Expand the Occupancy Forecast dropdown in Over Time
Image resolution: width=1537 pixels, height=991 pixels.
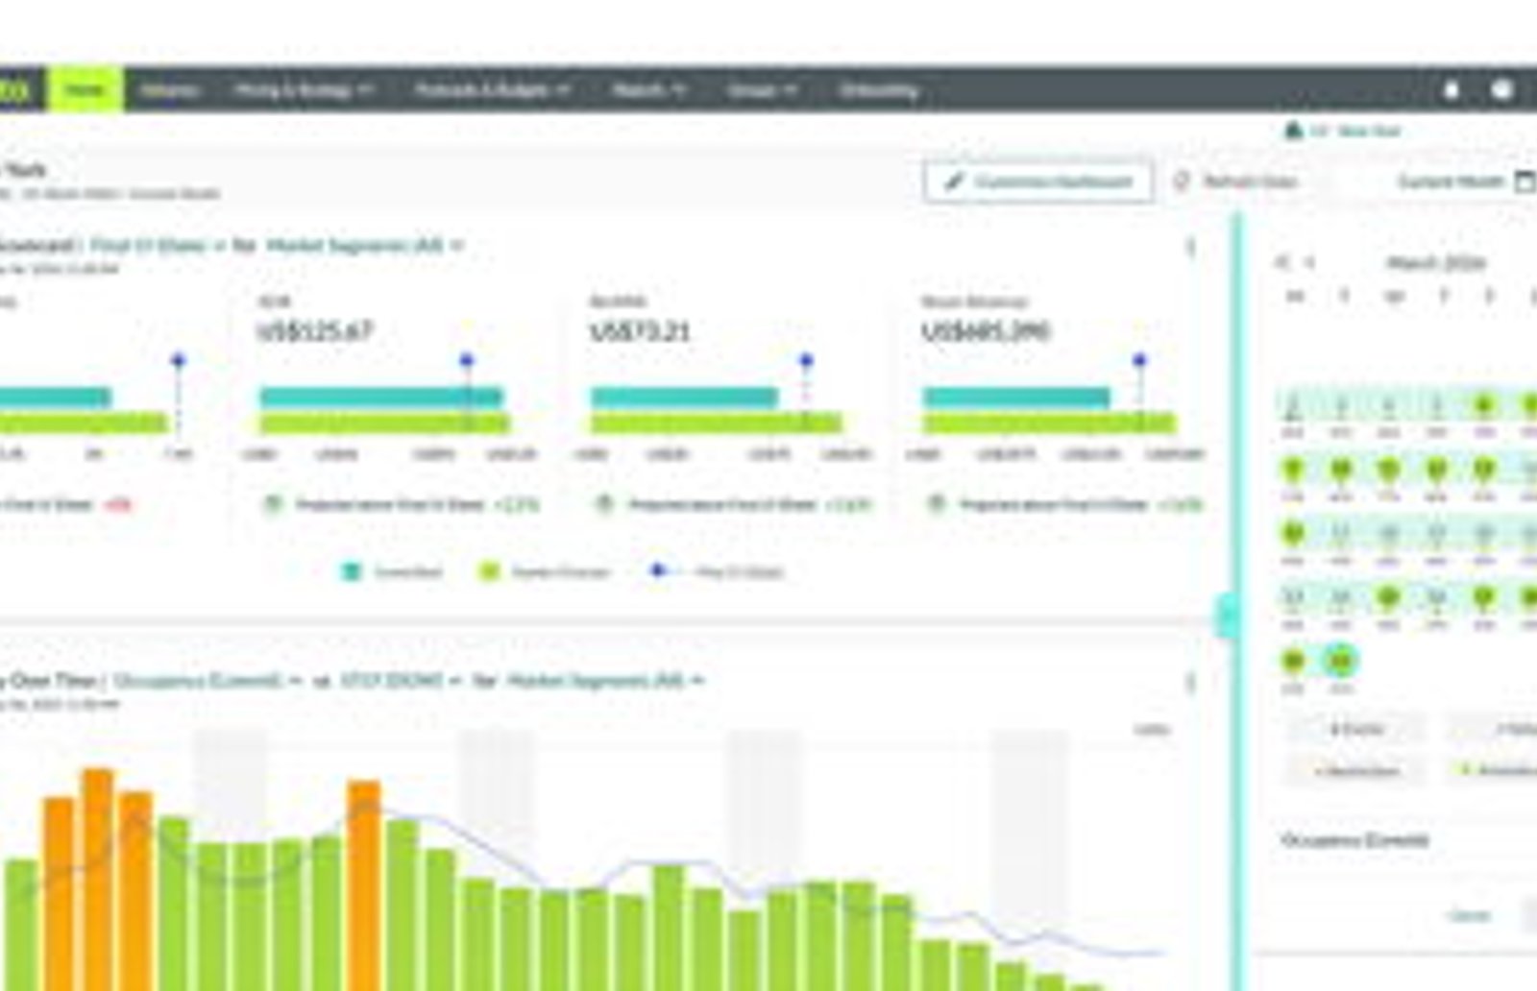(207, 681)
